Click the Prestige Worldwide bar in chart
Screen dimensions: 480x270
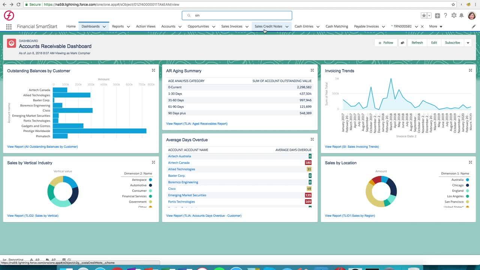pyautogui.click(x=99, y=131)
